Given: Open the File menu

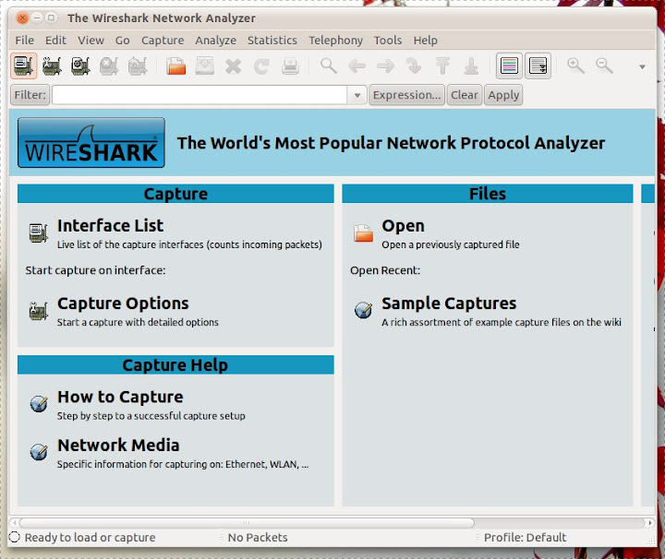Looking at the screenshot, I should point(25,41).
